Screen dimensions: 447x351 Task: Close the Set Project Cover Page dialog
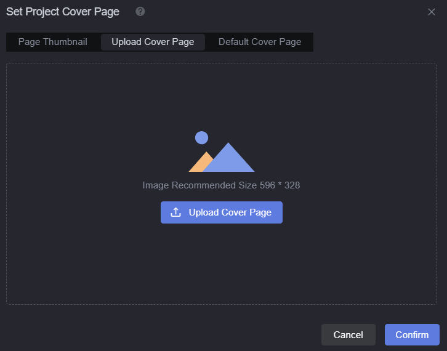[x=432, y=12]
